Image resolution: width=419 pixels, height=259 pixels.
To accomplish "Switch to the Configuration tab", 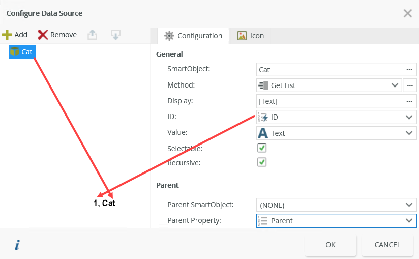I will [x=193, y=36].
